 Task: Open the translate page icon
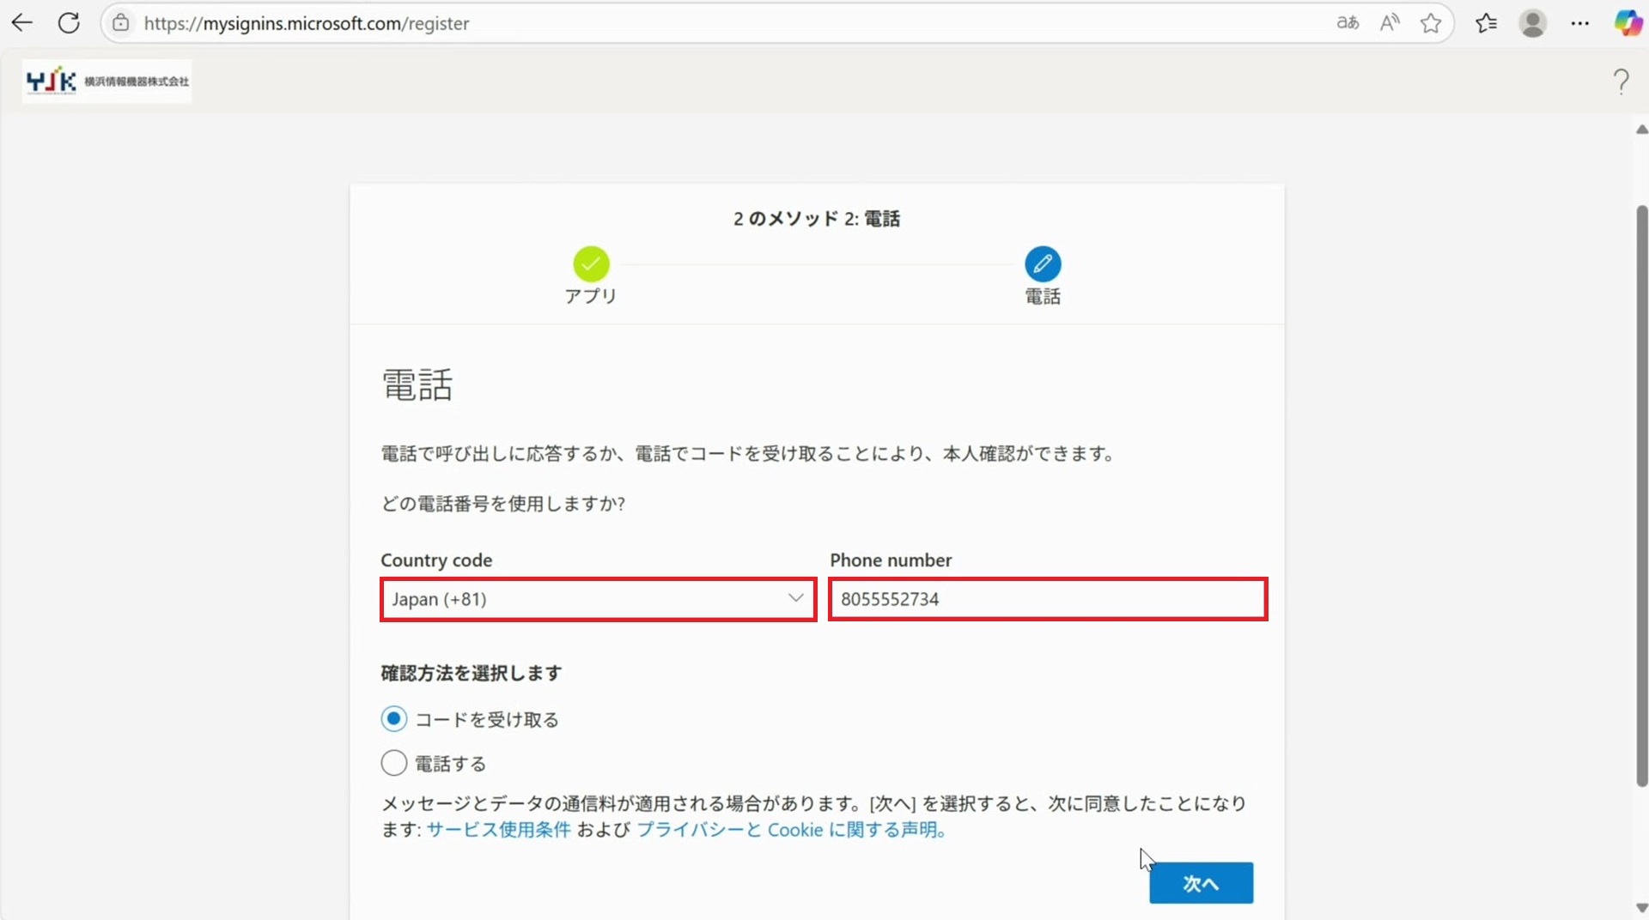pyautogui.click(x=1348, y=23)
